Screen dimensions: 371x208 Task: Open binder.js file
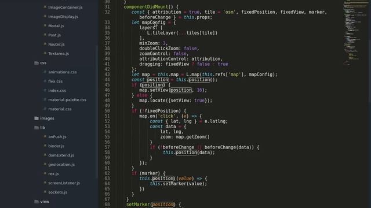click(x=56, y=146)
